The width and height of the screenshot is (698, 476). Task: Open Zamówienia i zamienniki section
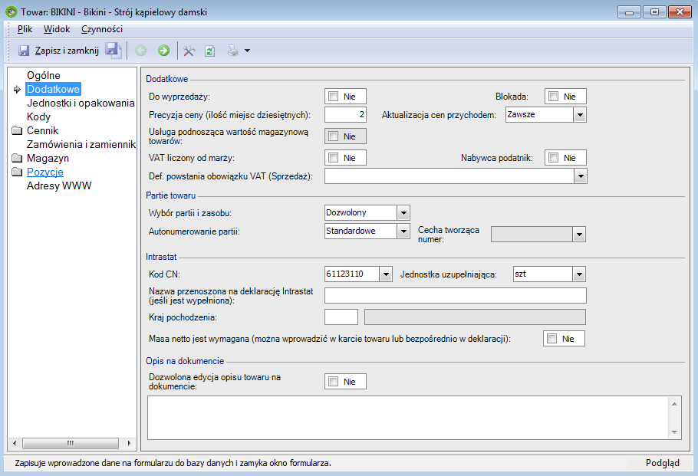[81, 144]
